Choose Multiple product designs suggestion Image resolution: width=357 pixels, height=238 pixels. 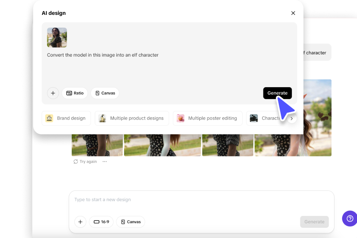pos(132,118)
